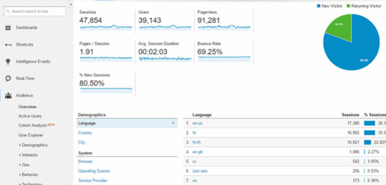
Task: Expand the Geo submenu
Action: tap(26, 165)
